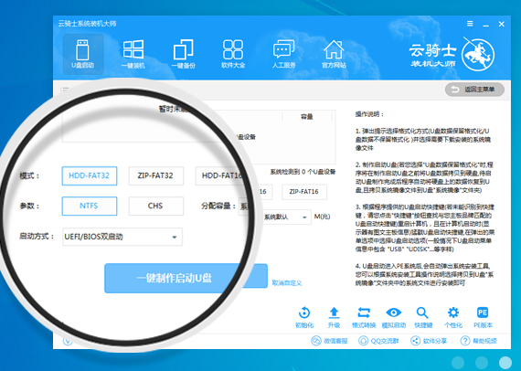Open 一键备份 tab
Screen dimensions: 521x371
pos(183,54)
